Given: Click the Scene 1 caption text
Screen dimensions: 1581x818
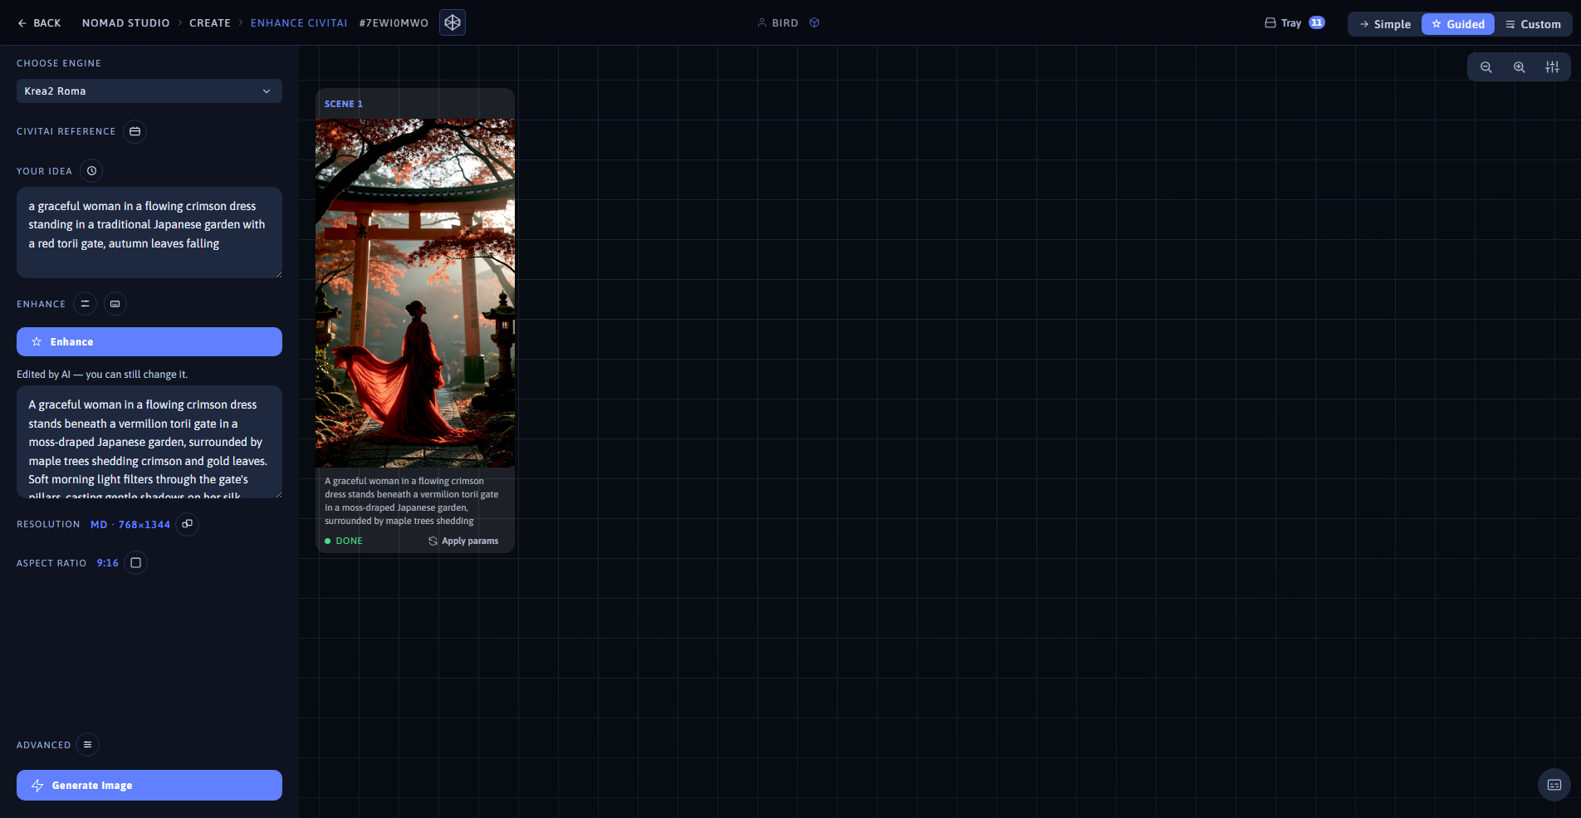Looking at the screenshot, I should 412,501.
